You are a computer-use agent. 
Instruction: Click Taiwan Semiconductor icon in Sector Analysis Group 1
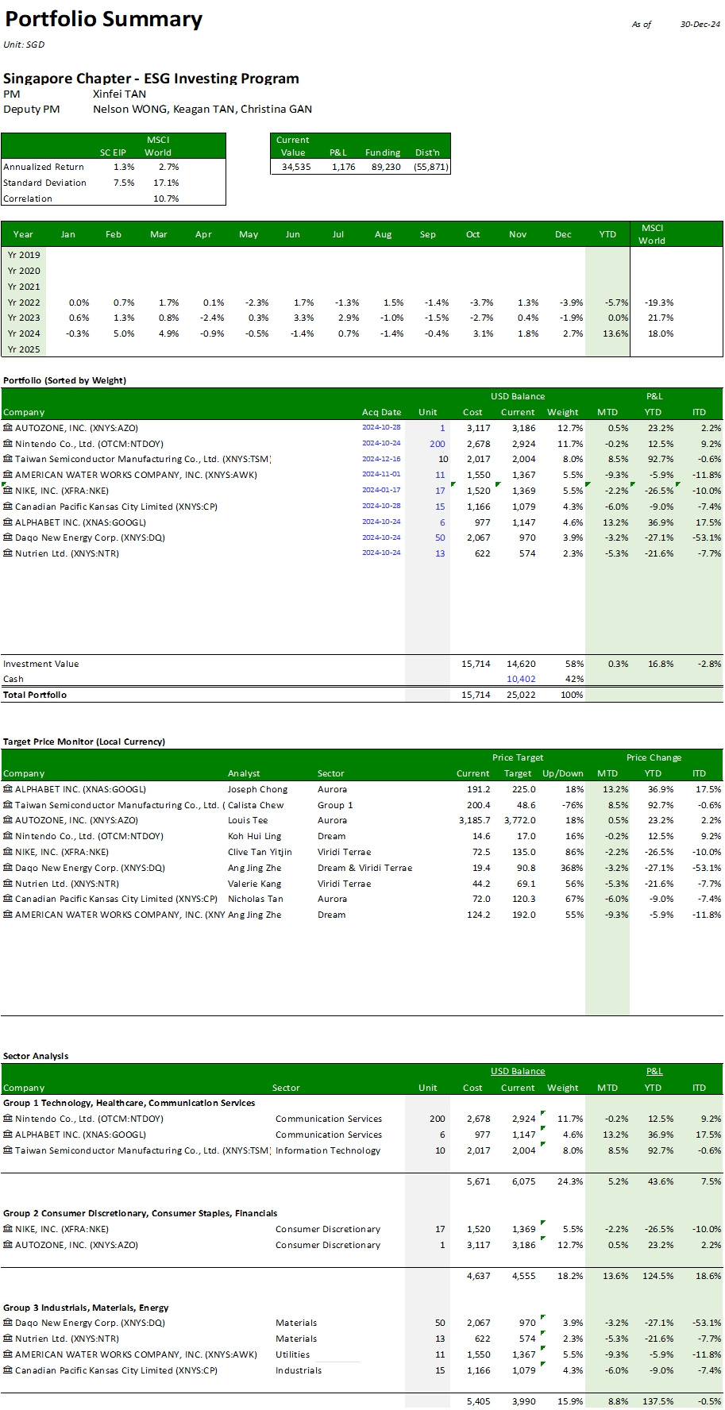click(x=8, y=1150)
